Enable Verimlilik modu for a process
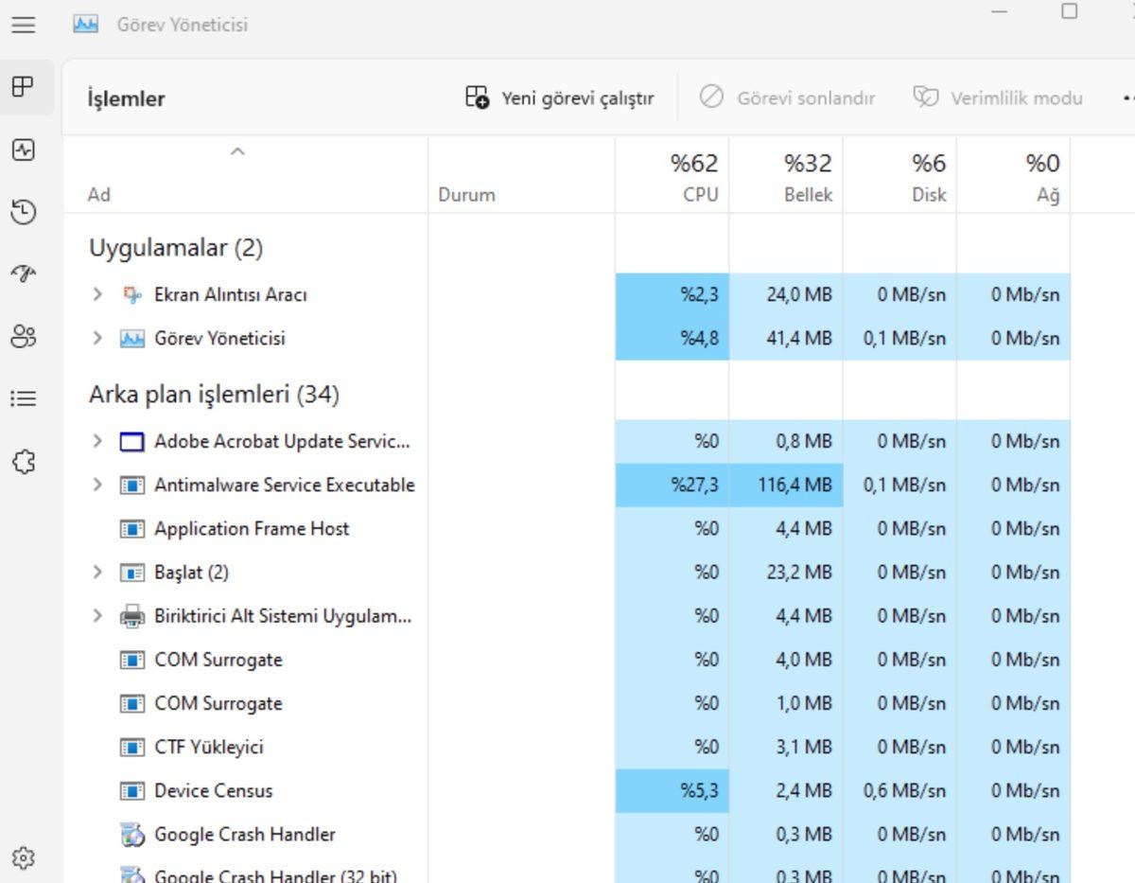Screen dimensions: 1135x883 pos(997,97)
